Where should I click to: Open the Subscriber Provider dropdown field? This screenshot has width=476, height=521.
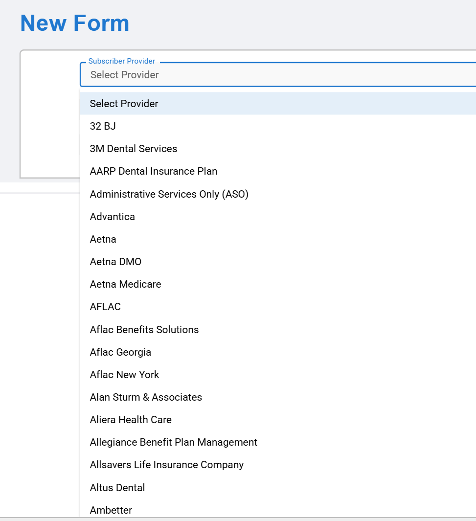277,75
